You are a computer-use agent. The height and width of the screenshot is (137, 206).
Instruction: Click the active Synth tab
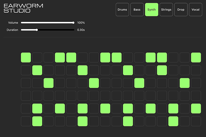pyautogui.click(x=151, y=10)
